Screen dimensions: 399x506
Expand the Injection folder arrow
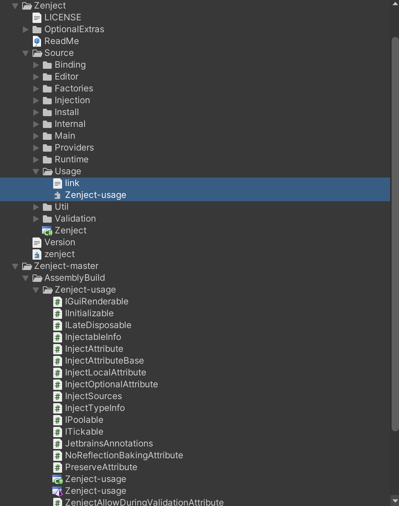(x=36, y=101)
